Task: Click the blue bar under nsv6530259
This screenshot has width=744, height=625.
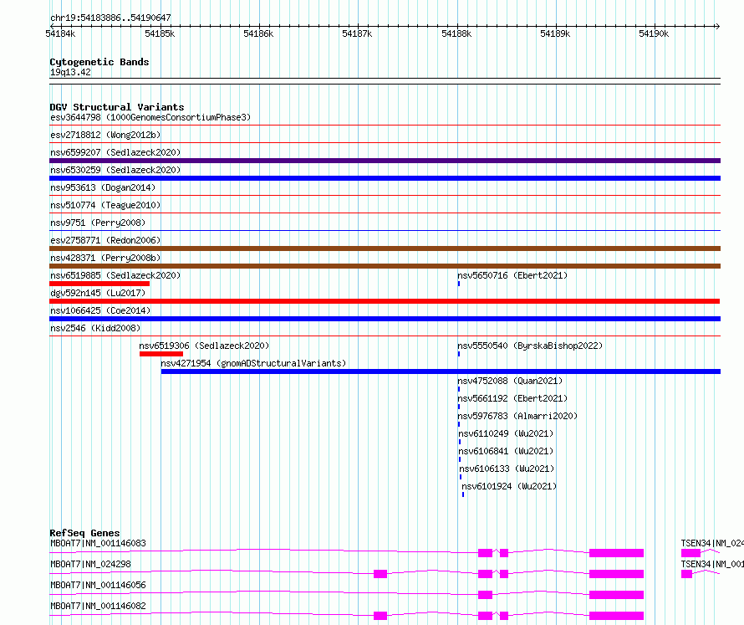Action: click(x=385, y=178)
